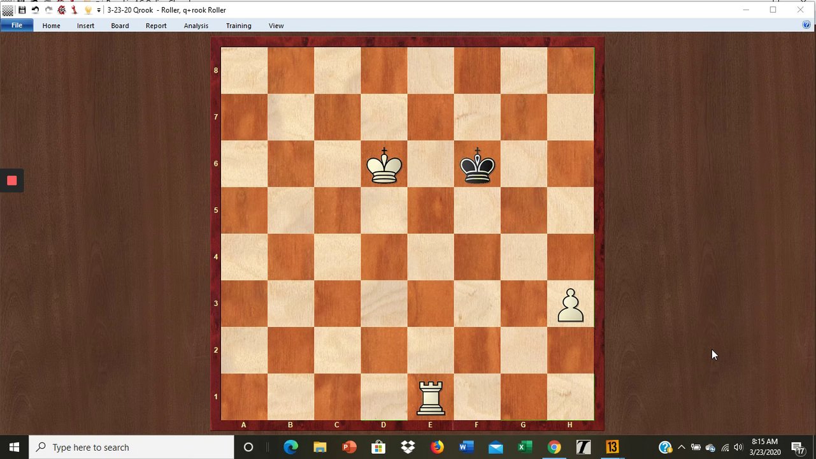The height and width of the screenshot is (459, 816).
Task: Click the light bulb hint icon
Action: (89, 10)
